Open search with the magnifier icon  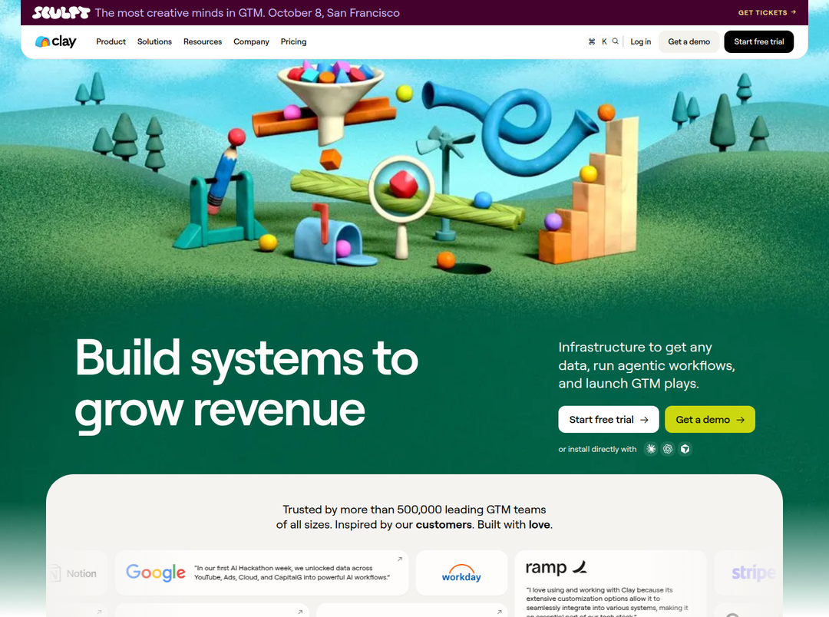[x=616, y=41]
